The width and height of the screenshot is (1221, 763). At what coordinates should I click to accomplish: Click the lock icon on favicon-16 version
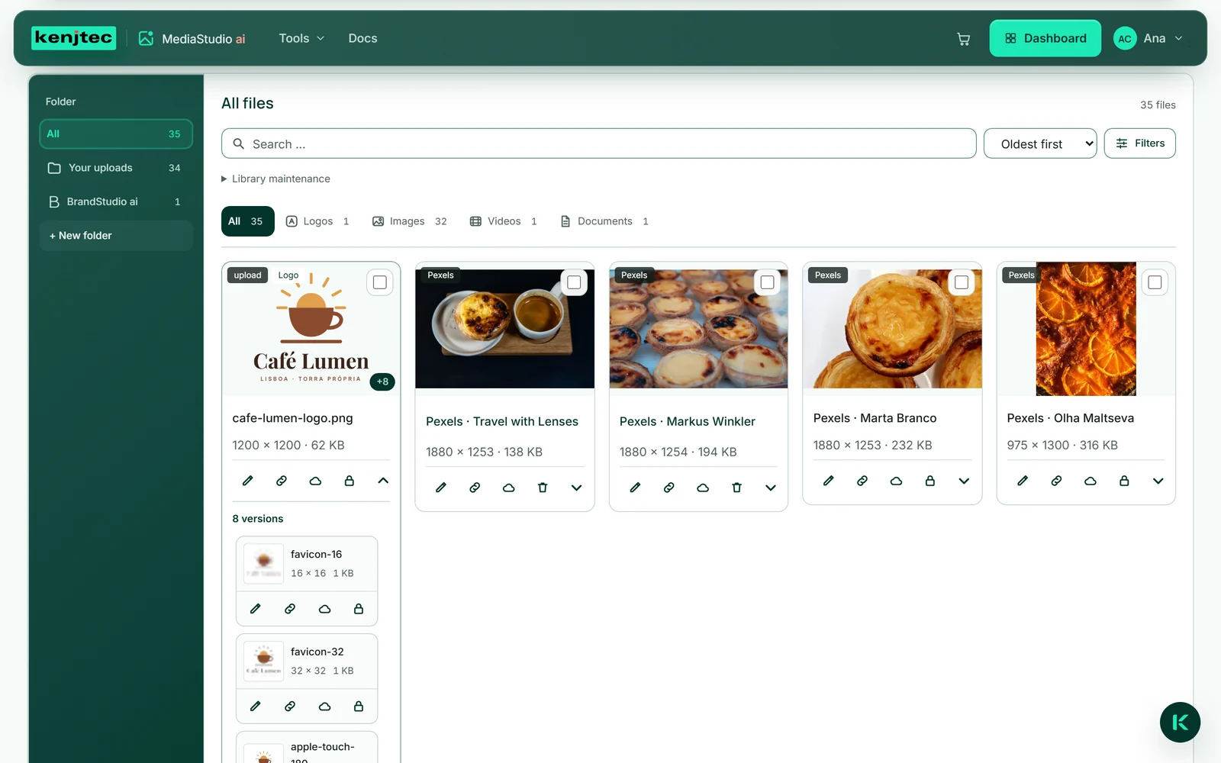(x=359, y=609)
